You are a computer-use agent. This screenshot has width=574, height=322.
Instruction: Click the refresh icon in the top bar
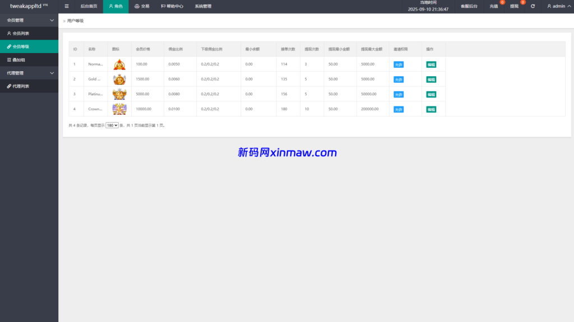[533, 6]
